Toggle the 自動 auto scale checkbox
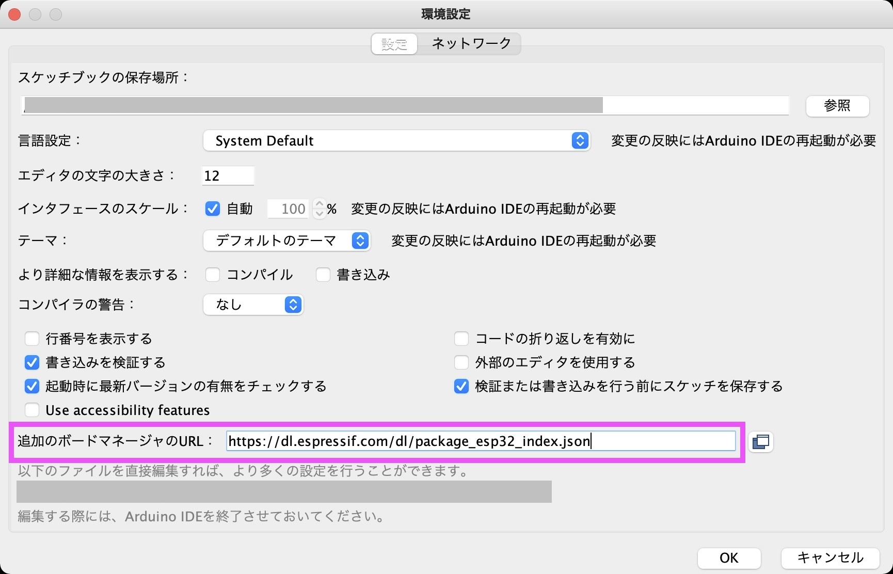893x574 pixels. click(x=212, y=209)
